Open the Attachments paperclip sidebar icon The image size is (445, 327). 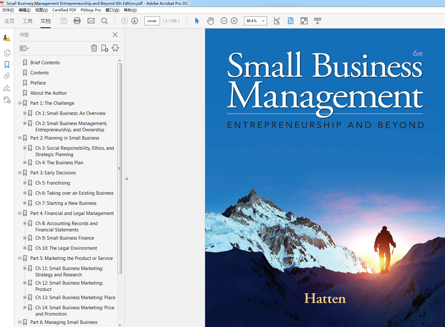[7, 76]
